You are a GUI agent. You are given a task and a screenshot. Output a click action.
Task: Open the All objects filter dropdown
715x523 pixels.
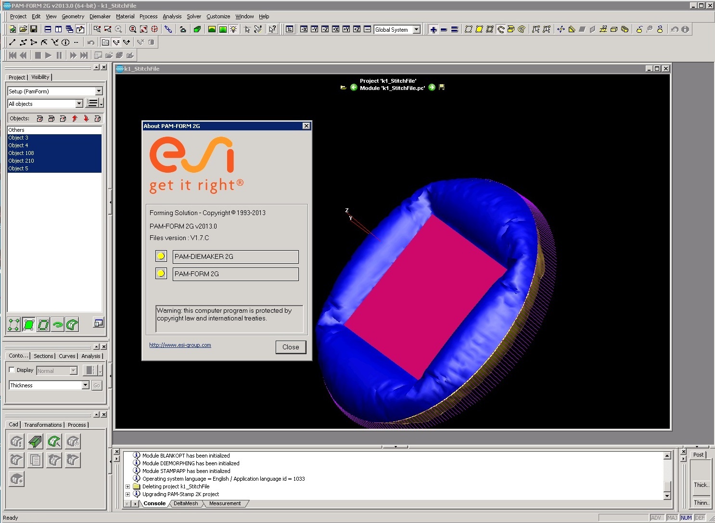coord(79,104)
